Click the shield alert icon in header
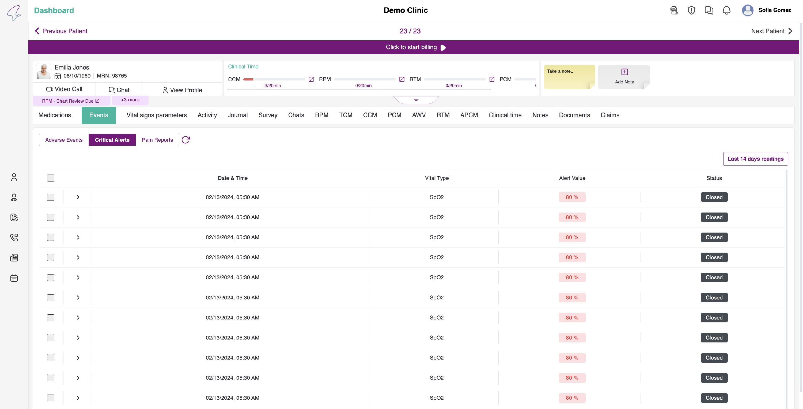Screen dimensions: 803x409 (x=691, y=10)
